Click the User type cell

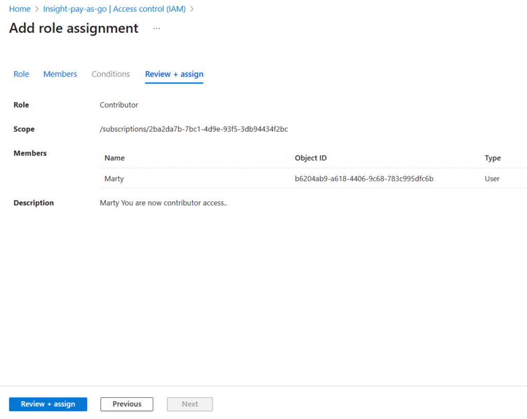tap(492, 179)
